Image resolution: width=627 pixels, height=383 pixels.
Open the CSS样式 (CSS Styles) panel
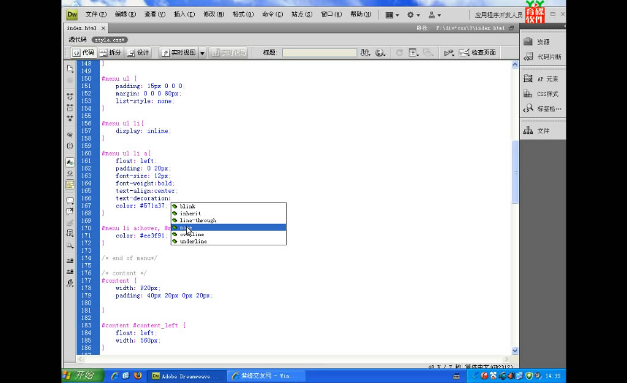543,94
